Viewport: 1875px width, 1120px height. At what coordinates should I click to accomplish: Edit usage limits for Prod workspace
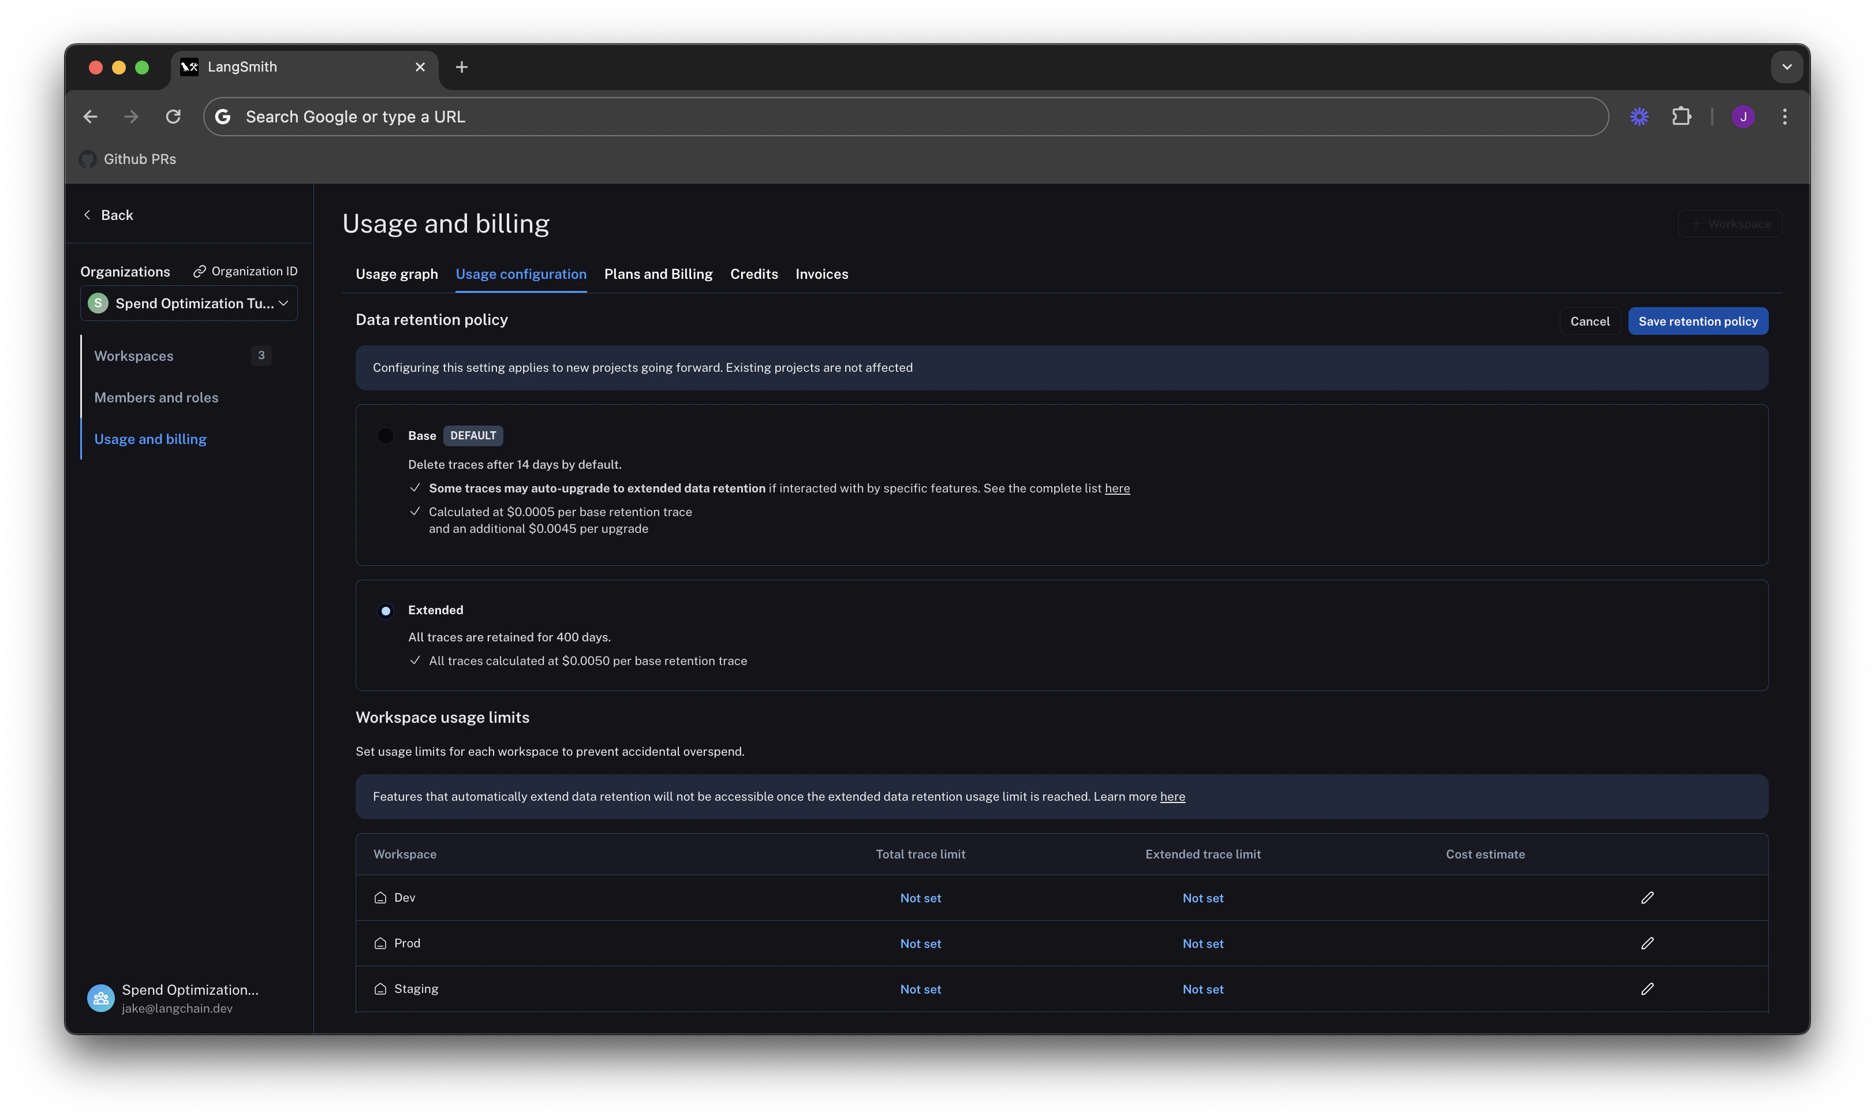click(x=1647, y=943)
